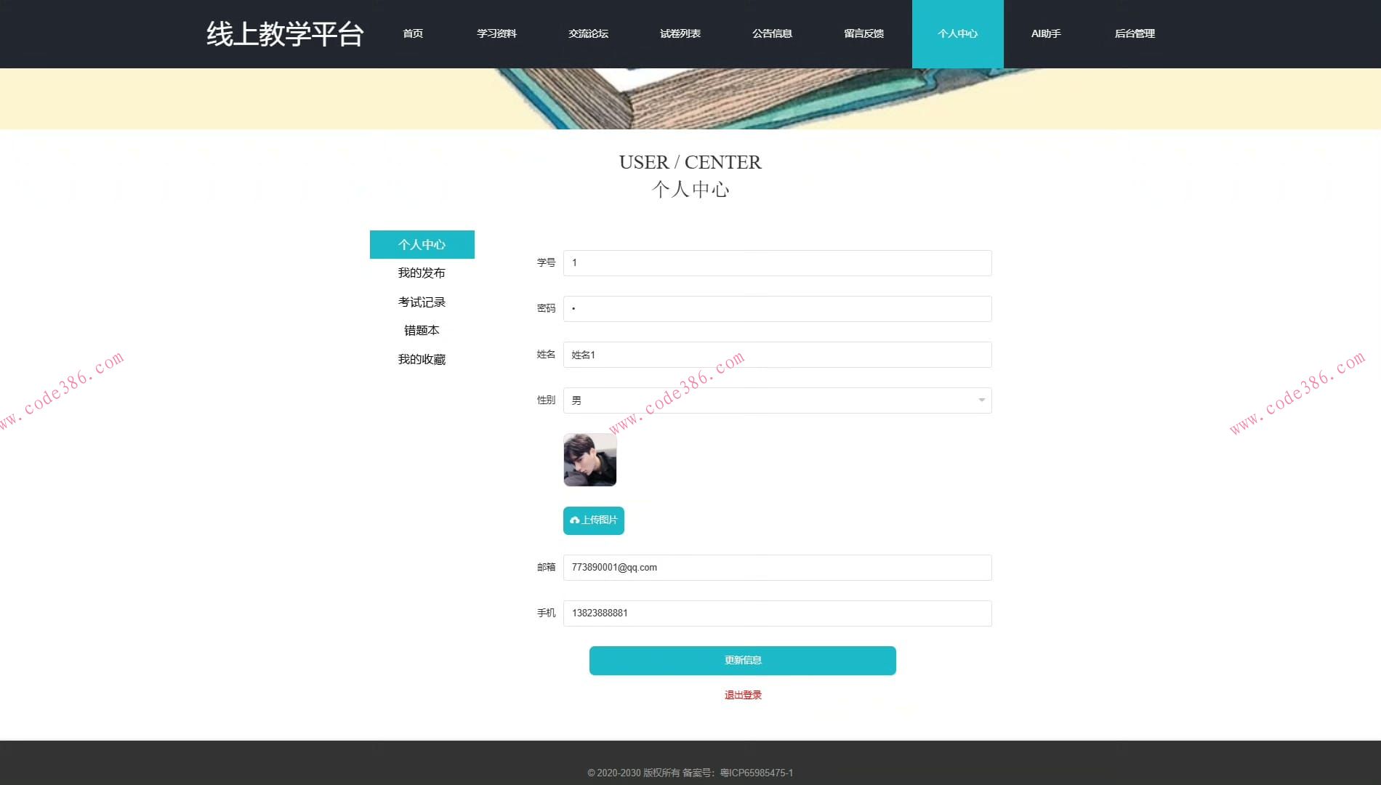This screenshot has width=1381, height=785.
Task: Click the 线上教学平台 site logo
Action: coord(284,33)
